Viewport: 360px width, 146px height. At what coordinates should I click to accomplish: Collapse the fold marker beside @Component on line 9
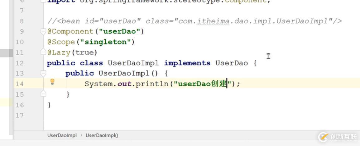tap(43, 31)
